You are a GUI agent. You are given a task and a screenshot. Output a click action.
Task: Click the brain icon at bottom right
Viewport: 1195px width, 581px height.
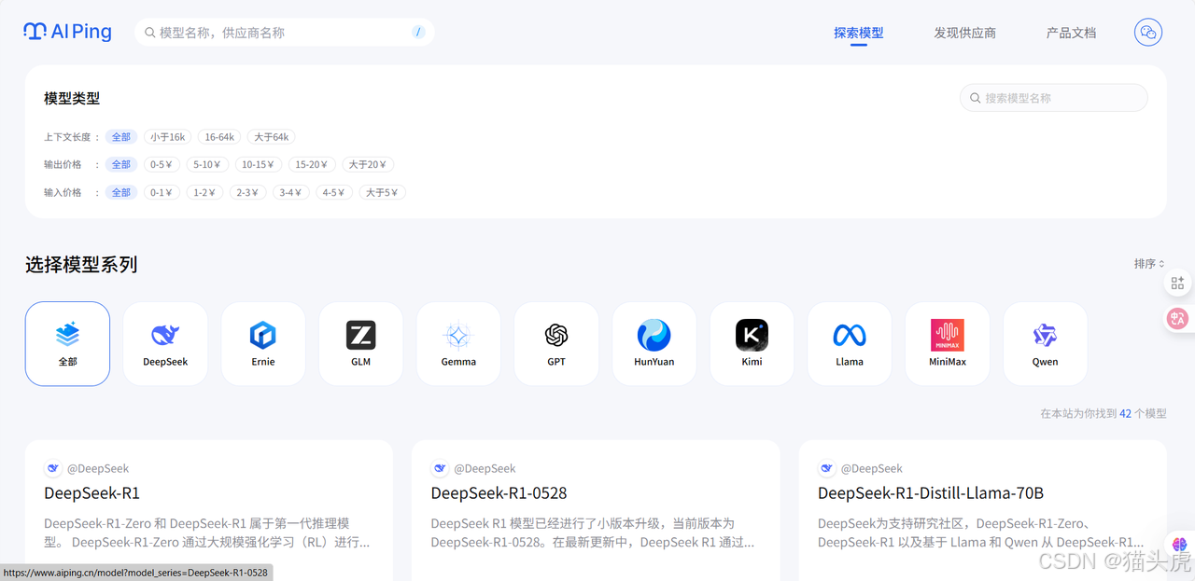click(x=1179, y=544)
